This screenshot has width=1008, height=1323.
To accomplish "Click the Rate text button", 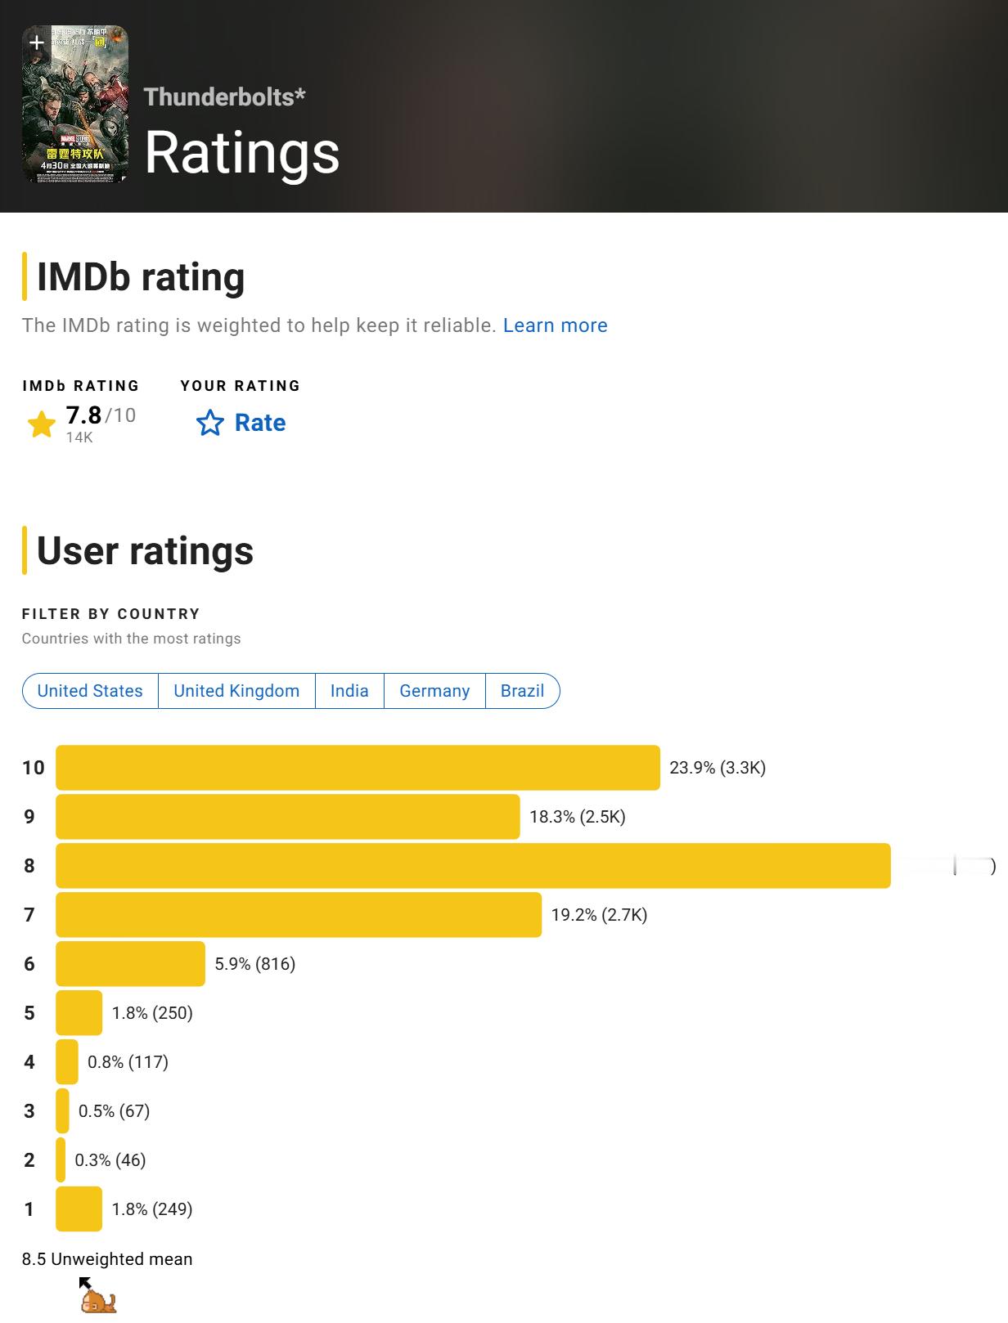I will pos(260,423).
